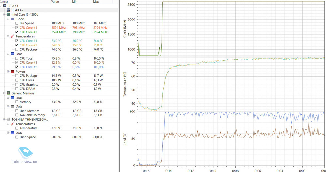Collapse the CPU Temperatures group
Viewport: 326px width, 172px height.
point(8,36)
